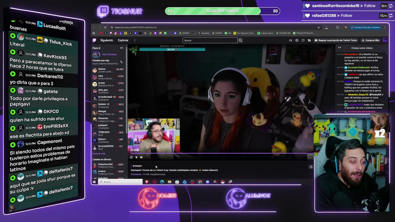Focus the Twitch Buscar search field

pos(210,40)
